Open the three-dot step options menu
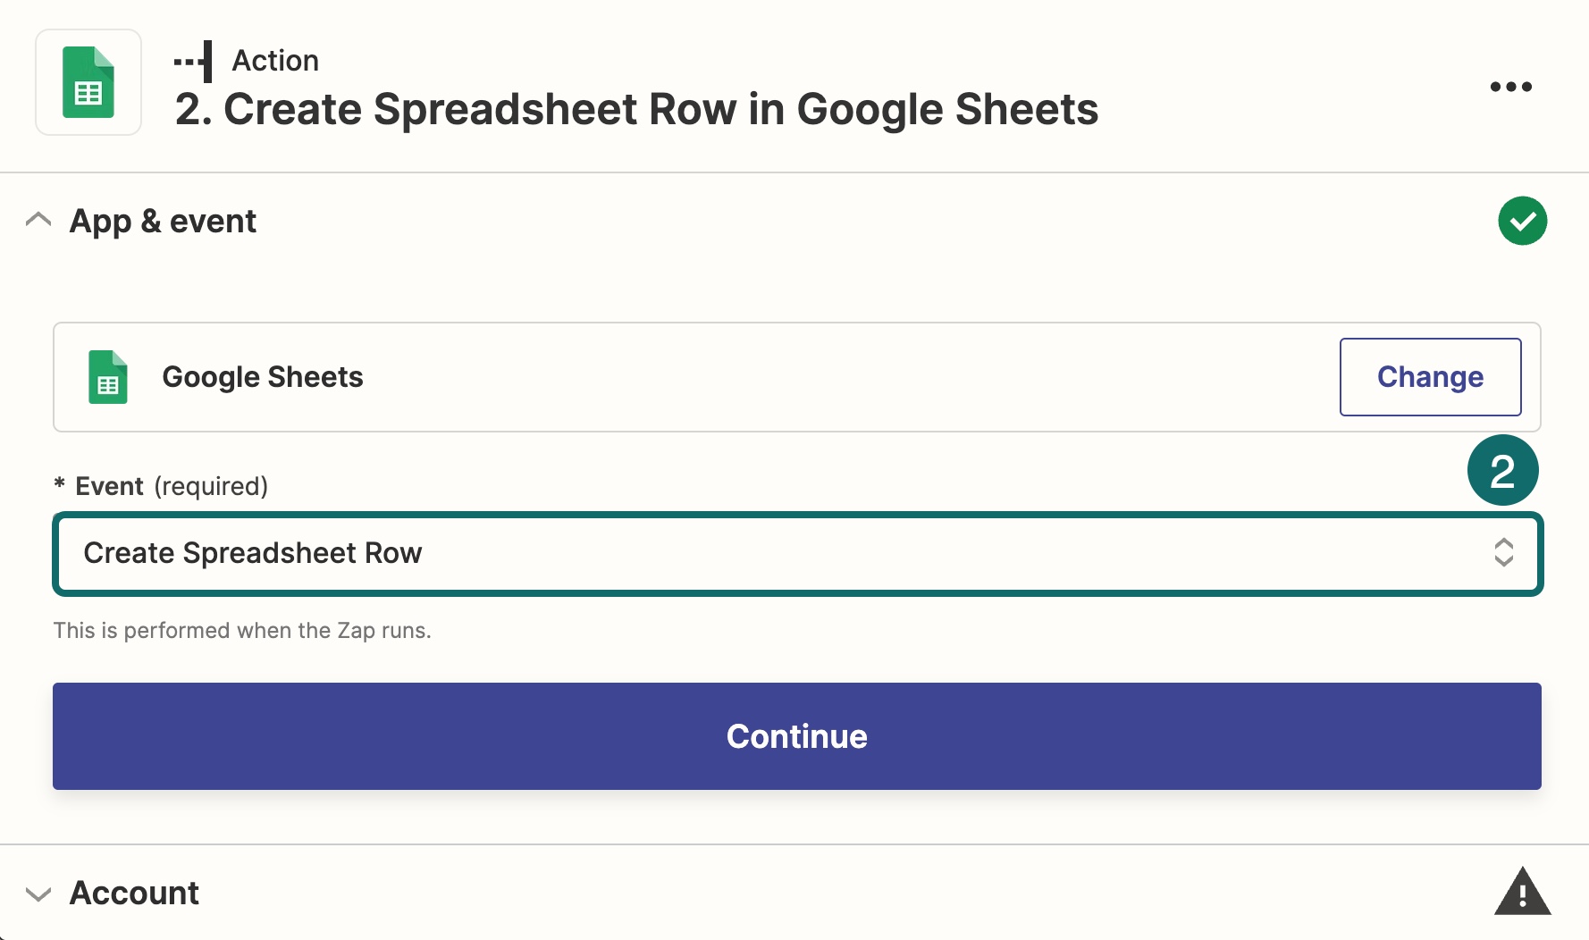1589x940 pixels. (1510, 87)
